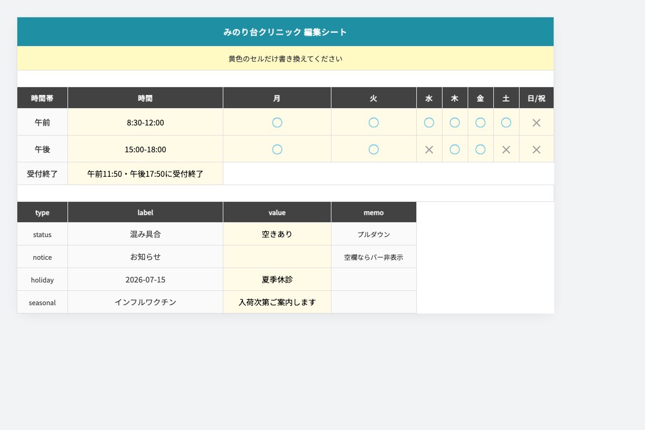
Task: Click the 時間 column header
Action: (x=145, y=98)
